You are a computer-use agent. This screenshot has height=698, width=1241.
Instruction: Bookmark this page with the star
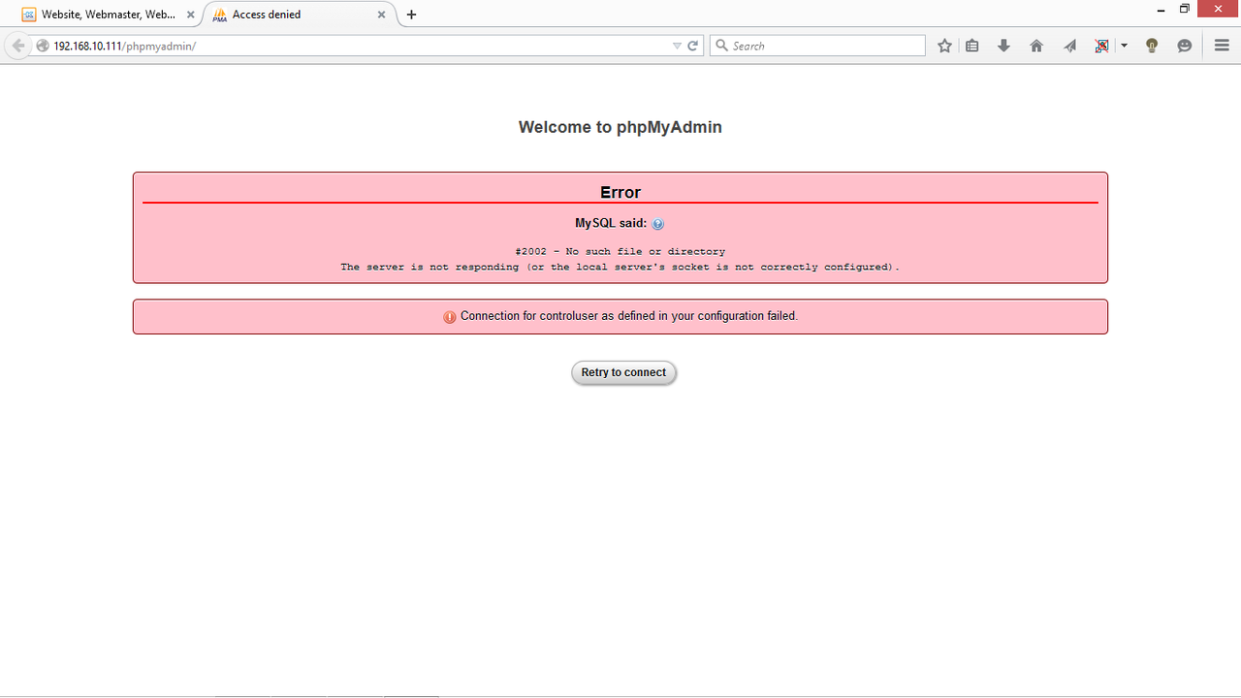pos(944,46)
